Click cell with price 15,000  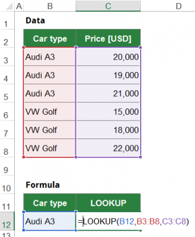(x=108, y=112)
